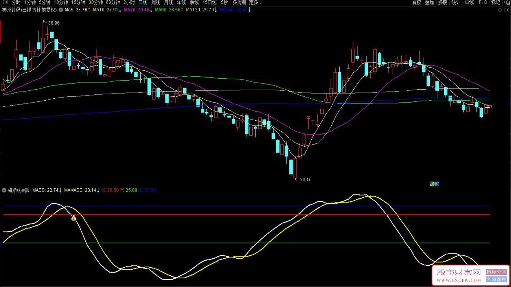Open the F10 company info
511x287 pixels.
tap(482, 2)
